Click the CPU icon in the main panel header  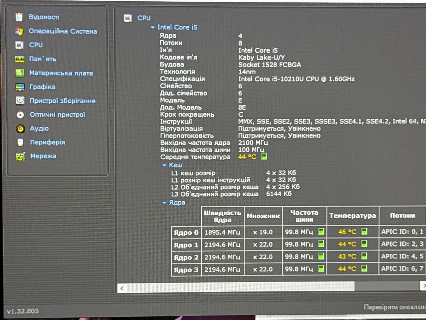(x=128, y=18)
